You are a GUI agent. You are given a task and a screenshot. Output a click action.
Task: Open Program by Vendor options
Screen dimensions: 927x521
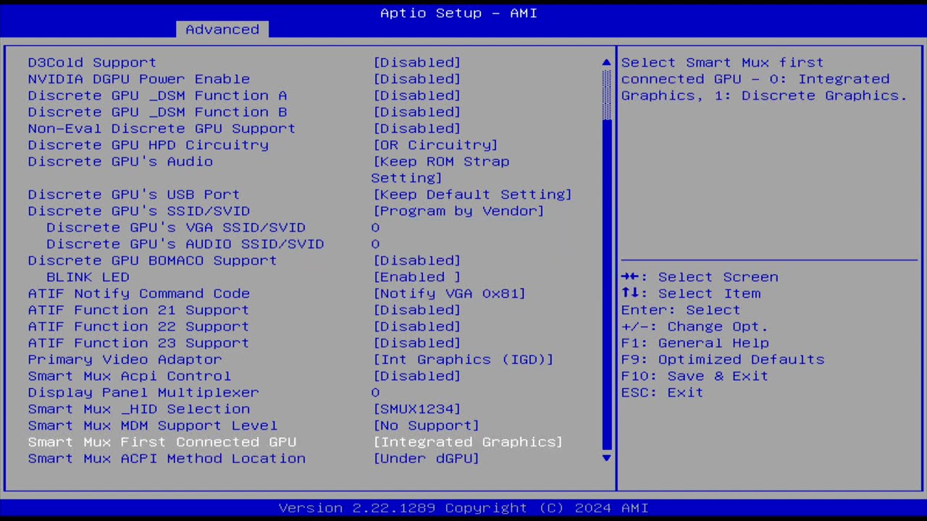point(458,211)
